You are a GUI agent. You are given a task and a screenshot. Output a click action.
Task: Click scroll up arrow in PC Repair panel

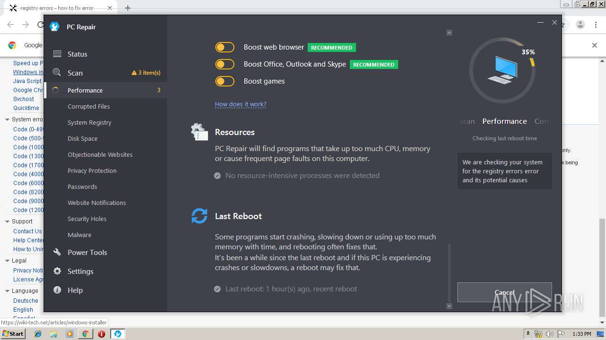[449, 33]
